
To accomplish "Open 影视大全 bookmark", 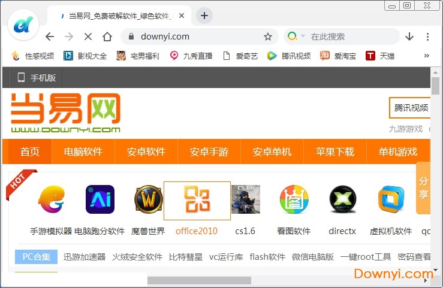I will click(85, 56).
